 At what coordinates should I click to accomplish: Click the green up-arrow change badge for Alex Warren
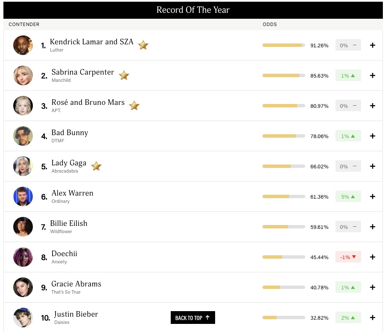348,196
